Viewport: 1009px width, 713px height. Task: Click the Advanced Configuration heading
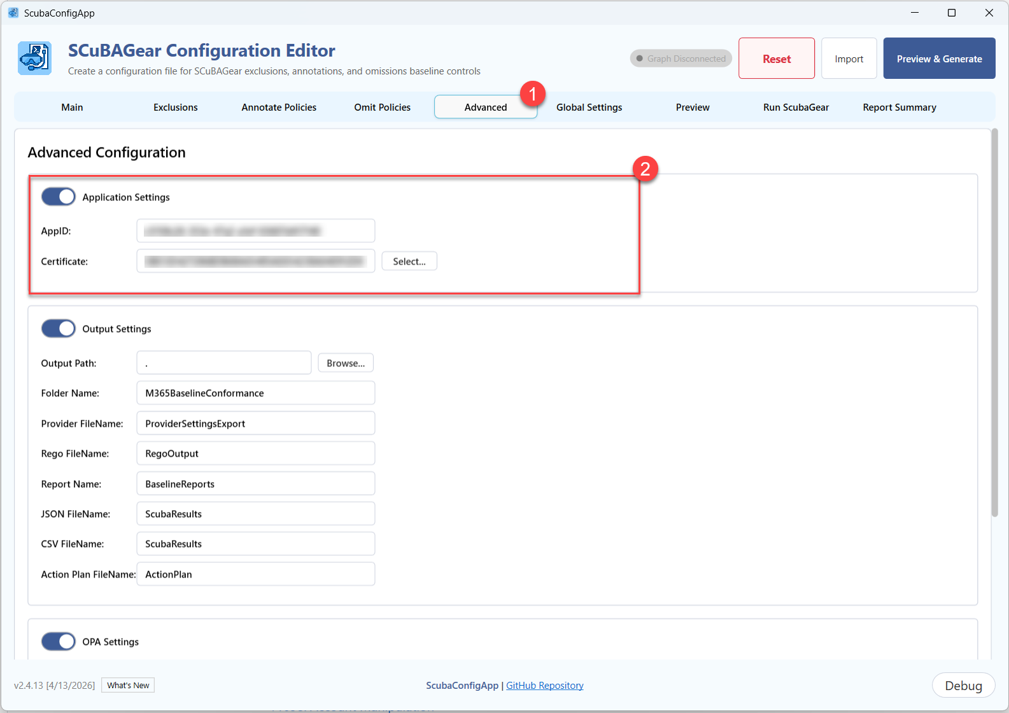pyautogui.click(x=107, y=153)
